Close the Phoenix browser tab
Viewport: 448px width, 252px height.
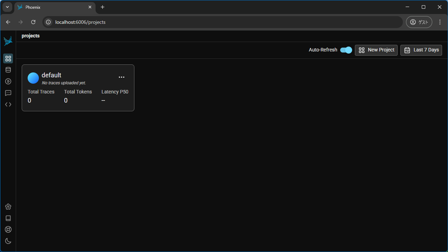pos(90,7)
